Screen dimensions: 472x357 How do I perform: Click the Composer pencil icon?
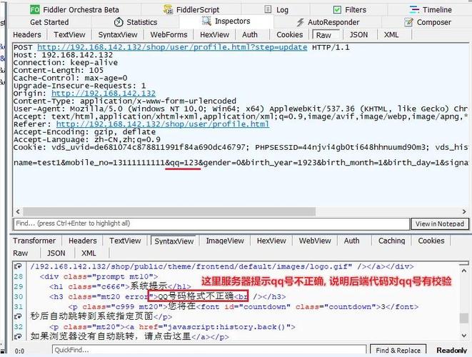pyautogui.click(x=408, y=22)
